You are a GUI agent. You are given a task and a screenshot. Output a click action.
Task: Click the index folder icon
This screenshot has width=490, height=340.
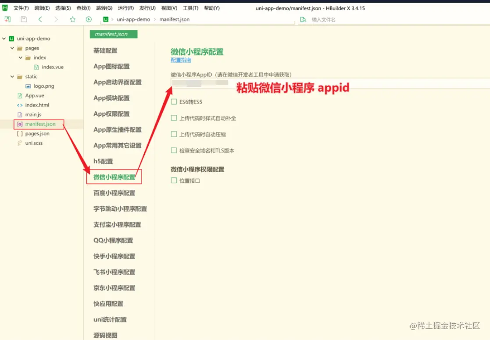pos(28,58)
